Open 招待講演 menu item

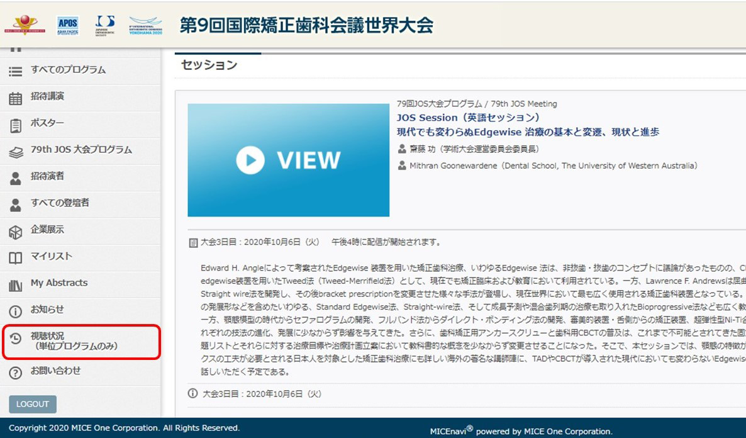tap(80, 98)
